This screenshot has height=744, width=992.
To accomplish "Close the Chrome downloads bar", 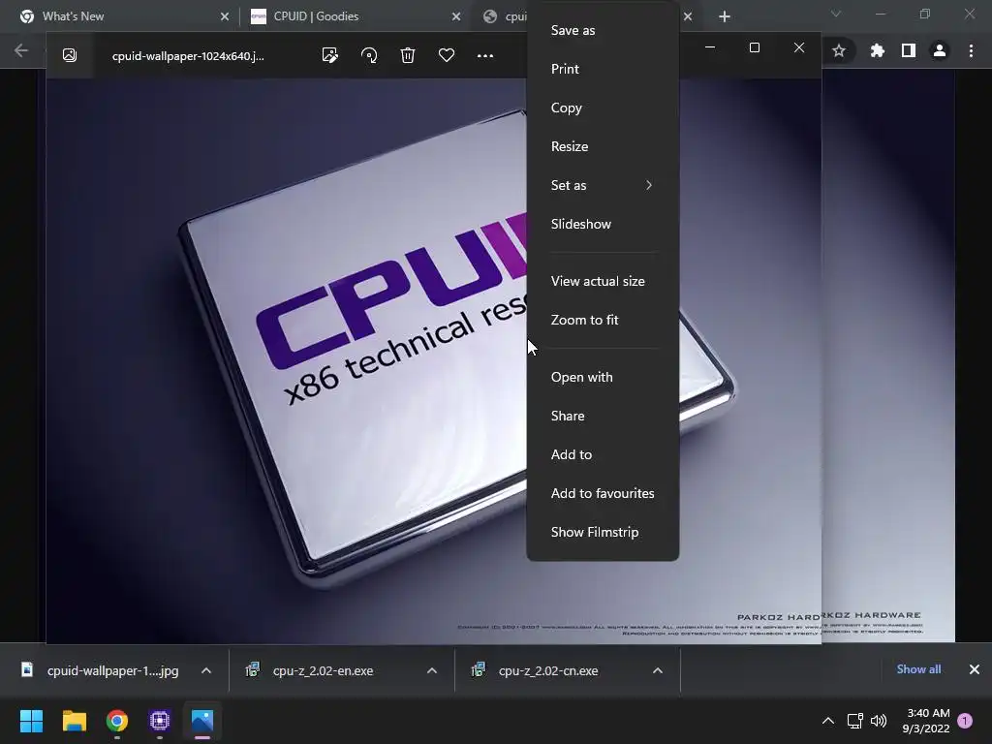I will pyautogui.click(x=975, y=669).
